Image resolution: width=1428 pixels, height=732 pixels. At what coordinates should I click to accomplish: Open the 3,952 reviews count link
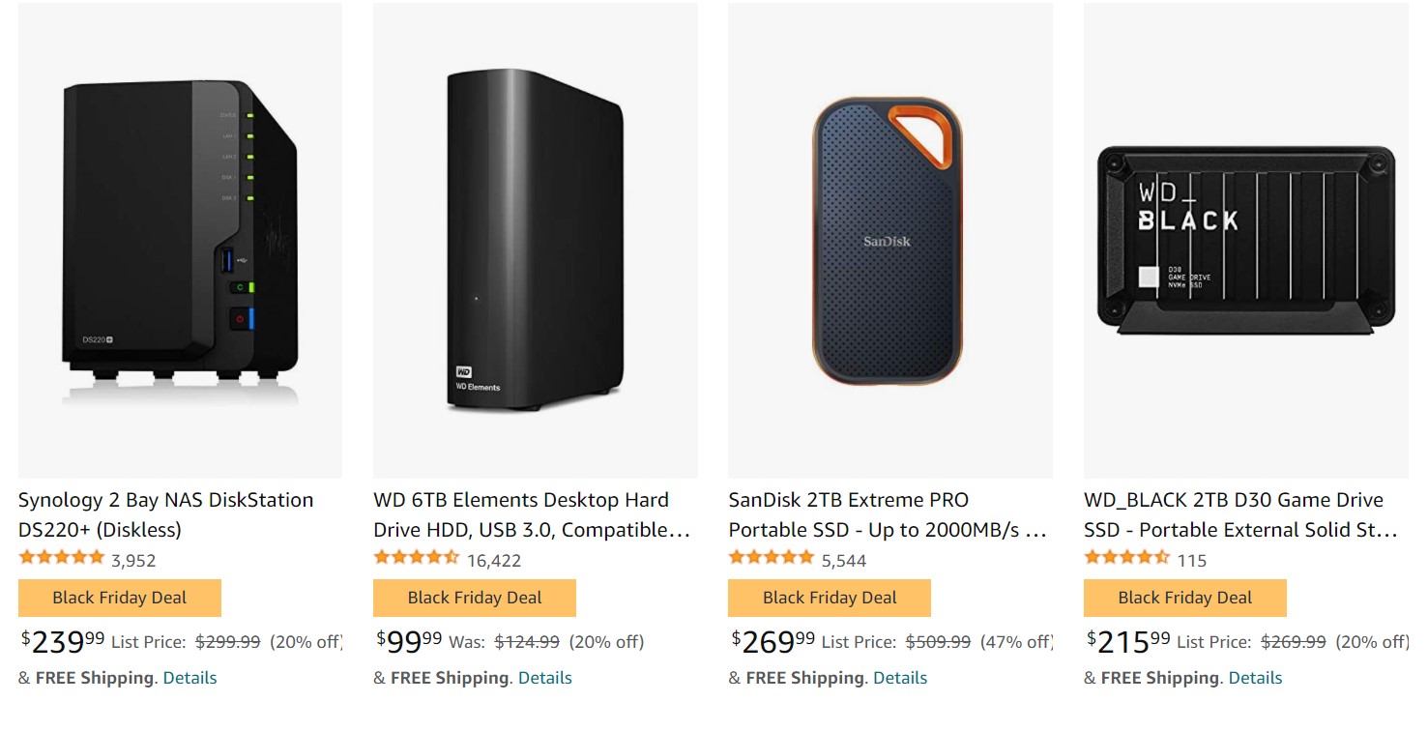point(133,561)
